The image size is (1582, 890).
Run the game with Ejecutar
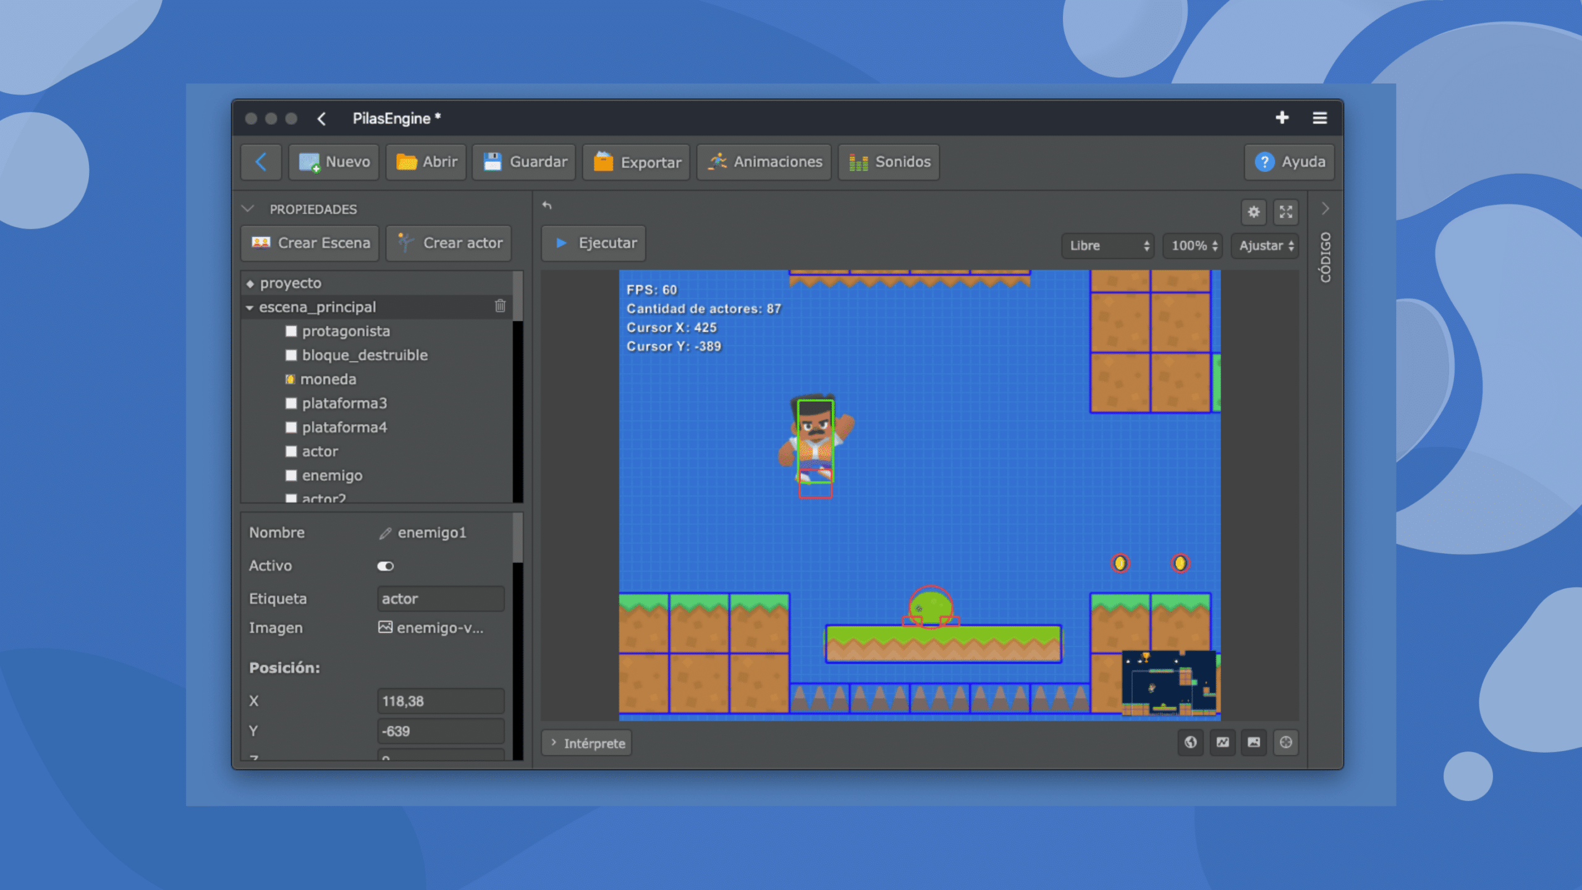point(594,243)
